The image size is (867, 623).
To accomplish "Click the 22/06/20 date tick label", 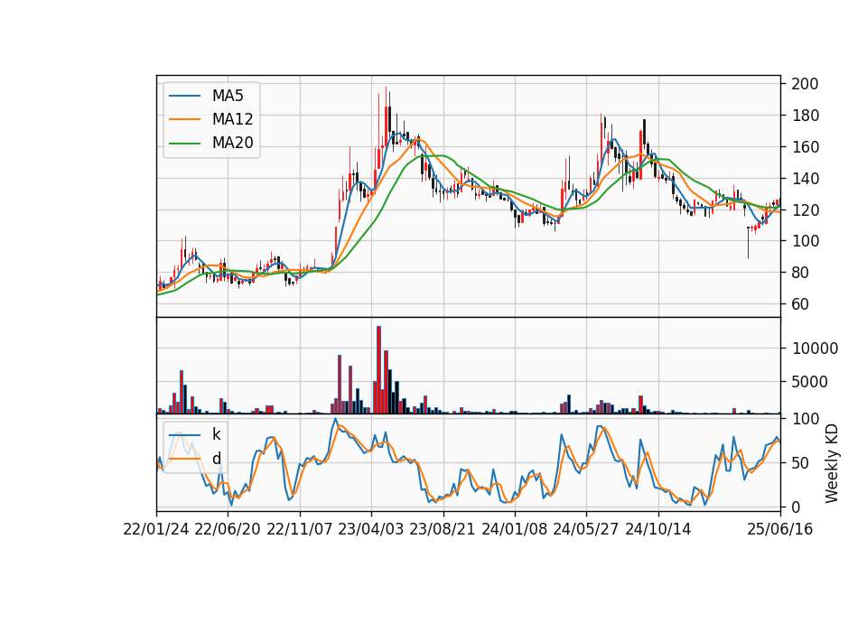I will pos(228,530).
